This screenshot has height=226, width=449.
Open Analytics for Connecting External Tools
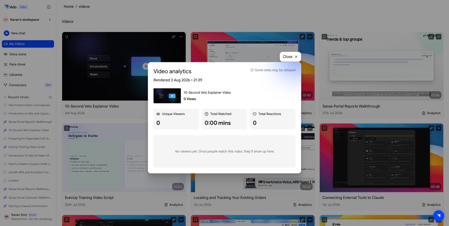431,205
